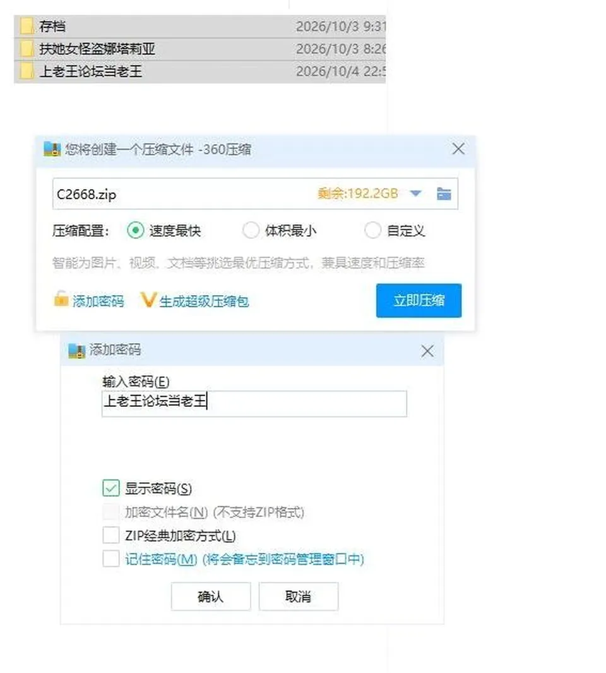The width and height of the screenshot is (606, 673).
Task: Uncheck the 显示密码 checkbox
Action: [111, 488]
